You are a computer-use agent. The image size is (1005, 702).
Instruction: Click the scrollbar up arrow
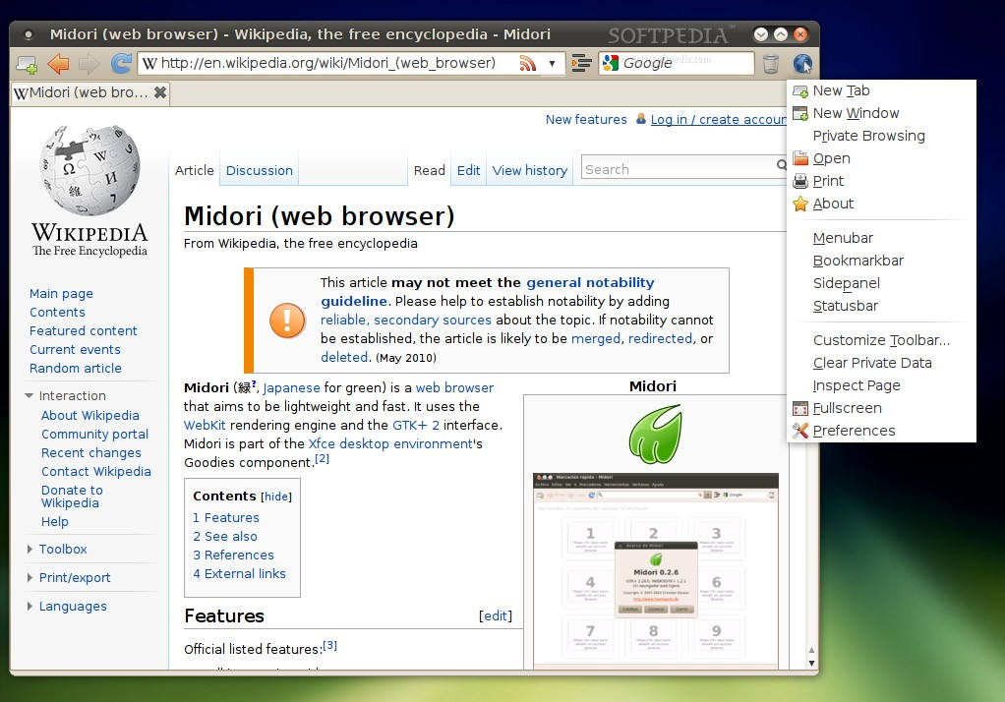[811, 650]
